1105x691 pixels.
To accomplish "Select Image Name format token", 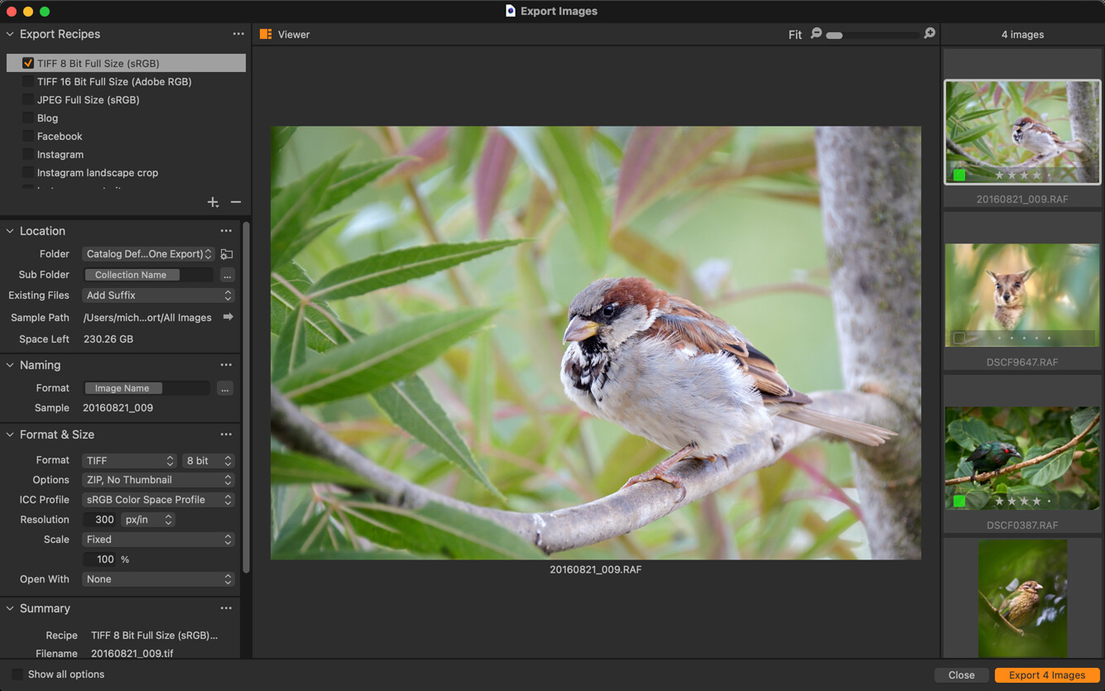I will (x=123, y=388).
